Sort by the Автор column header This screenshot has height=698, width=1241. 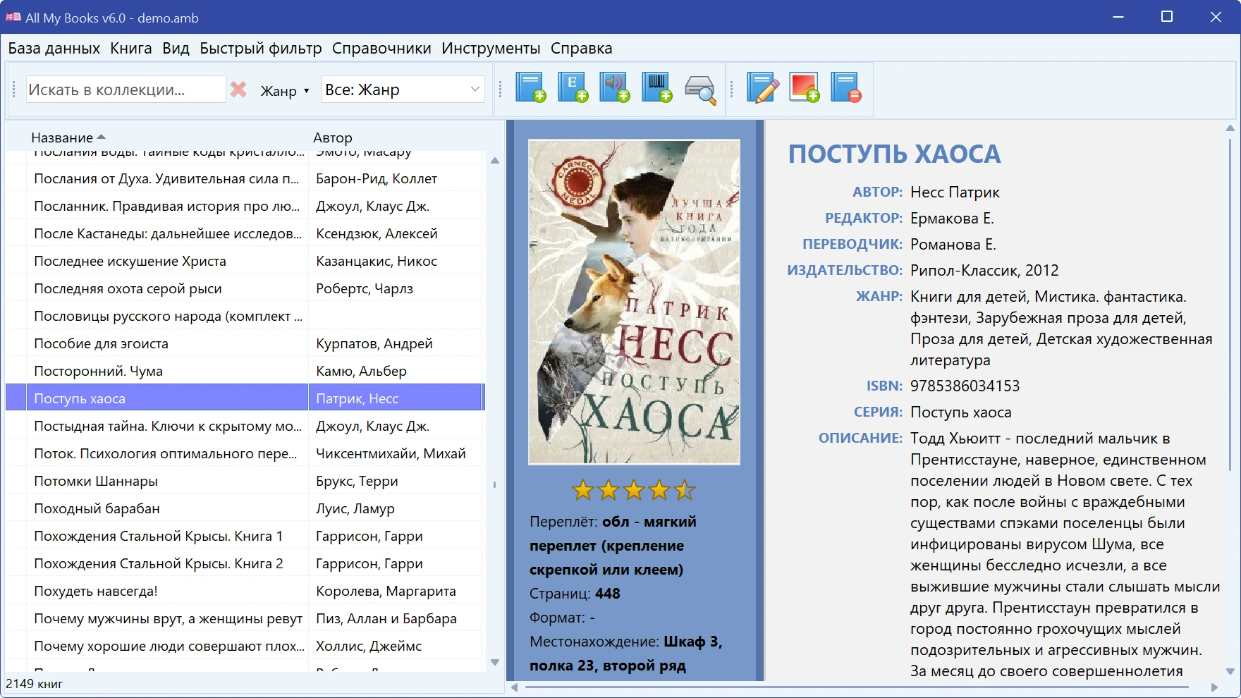[333, 137]
